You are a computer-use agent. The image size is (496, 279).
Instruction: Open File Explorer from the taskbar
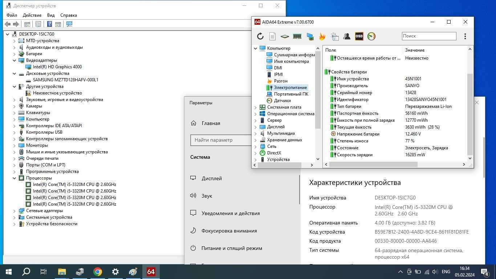[62, 271]
